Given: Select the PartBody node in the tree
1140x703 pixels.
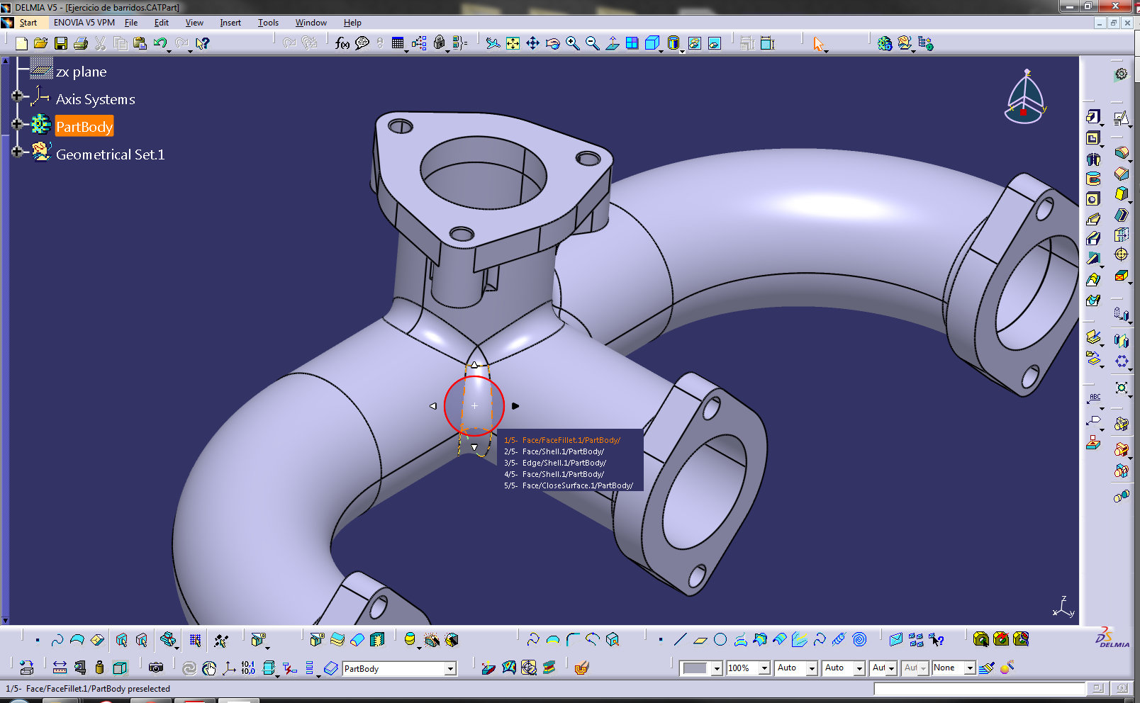Looking at the screenshot, I should click(x=84, y=127).
